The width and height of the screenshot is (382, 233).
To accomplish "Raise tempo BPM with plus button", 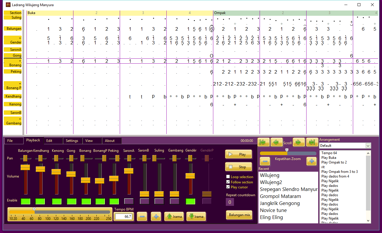I will point(156,217).
